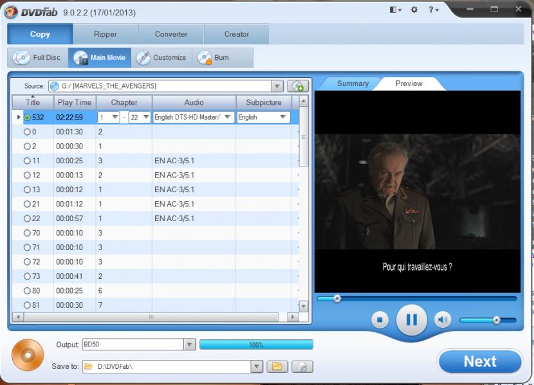Select title 73 radio button
Image resolution: width=534 pixels, height=385 pixels.
[27, 276]
